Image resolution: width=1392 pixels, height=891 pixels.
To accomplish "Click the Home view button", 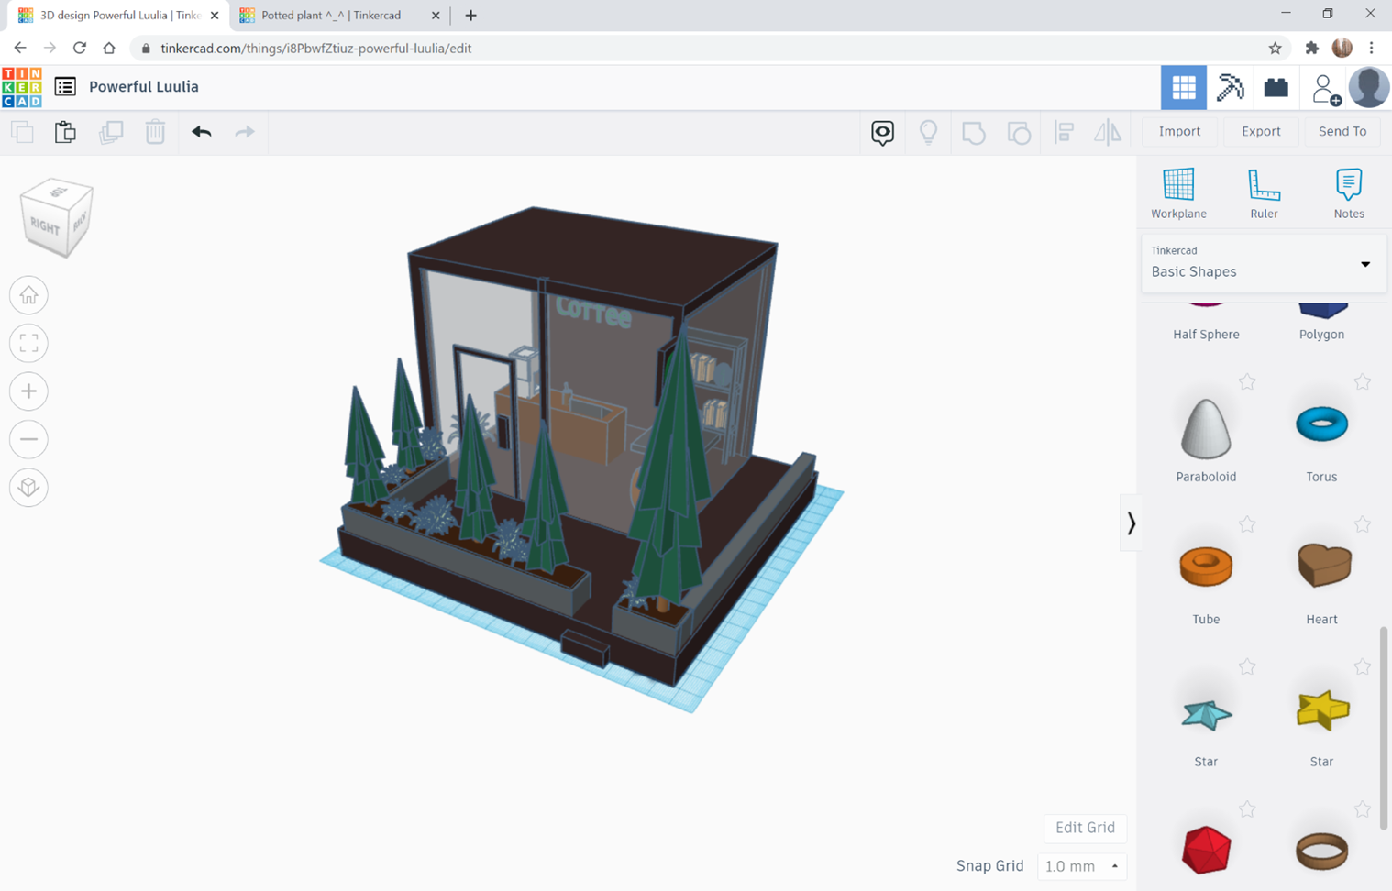I will (28, 295).
